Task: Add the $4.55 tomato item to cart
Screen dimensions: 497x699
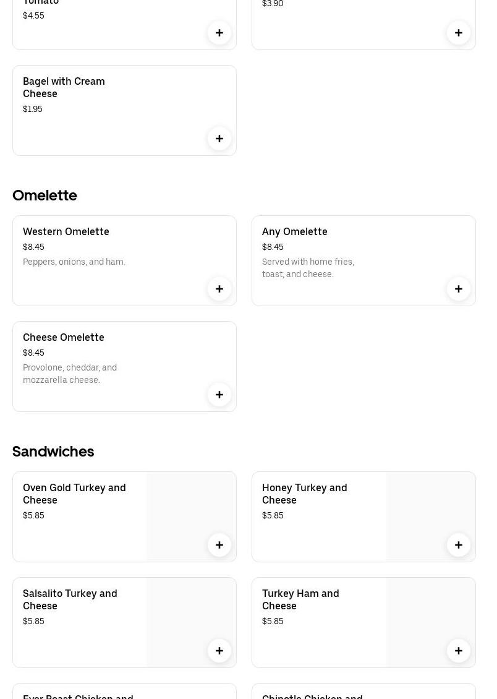Action: 219,33
